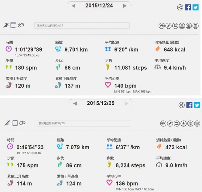Go to next day from 2015/12/24

(x=125, y=6)
